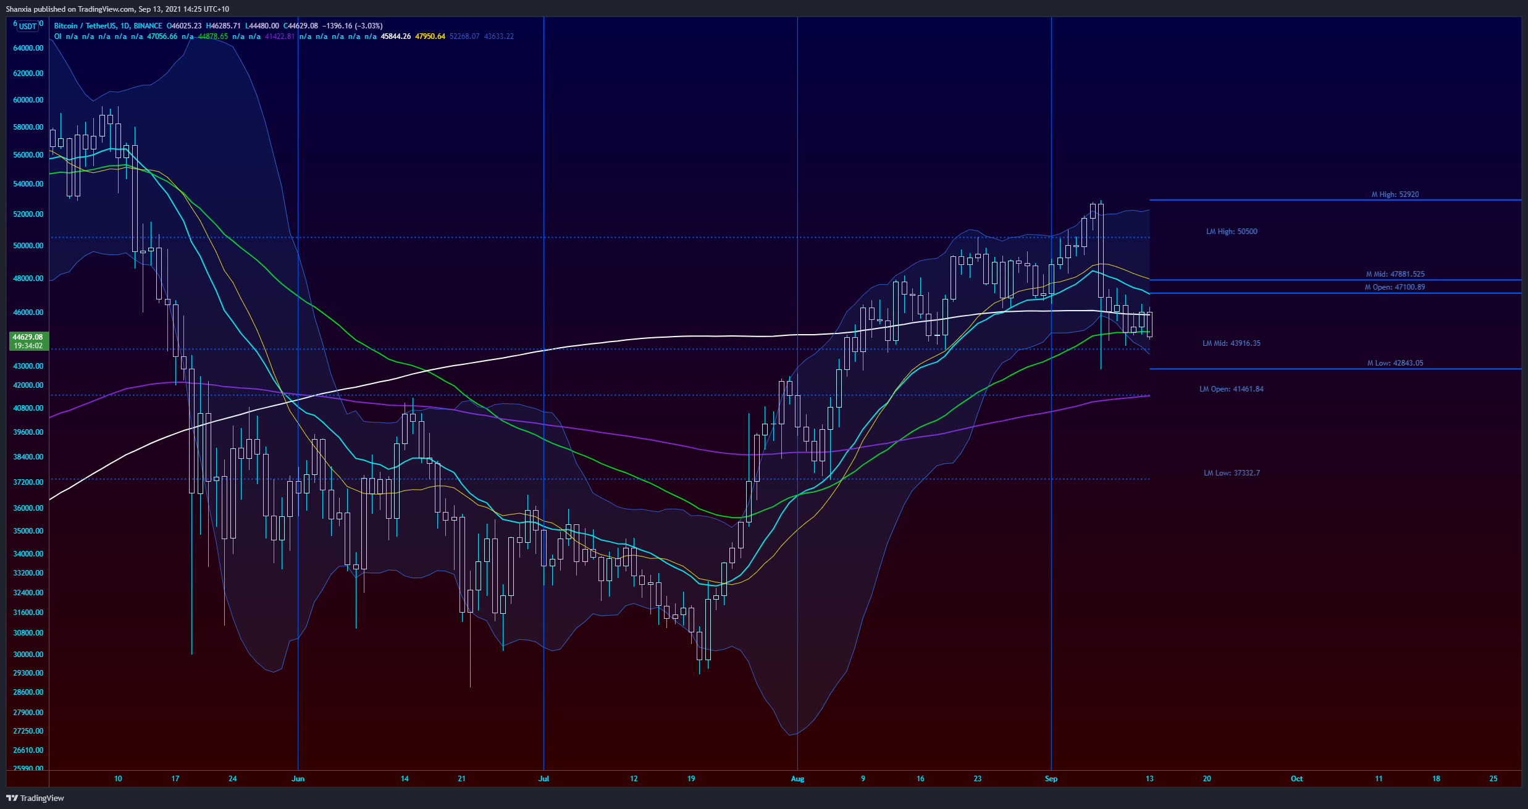Screen dimensions: 1528x809
Task: Click the -1396.16 (-3.03%) change value
Action: [352, 26]
